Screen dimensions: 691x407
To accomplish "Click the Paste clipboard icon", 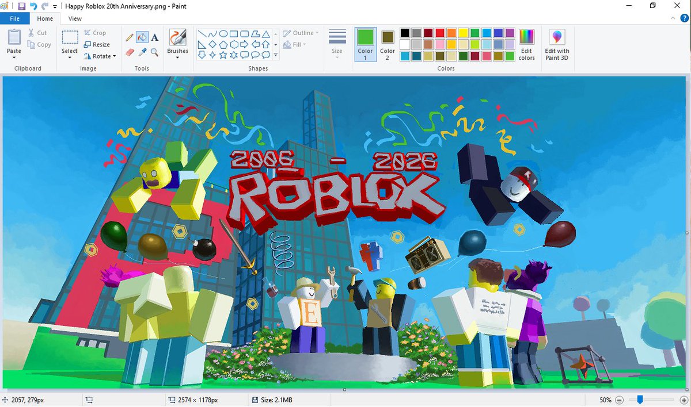I will (x=14, y=37).
